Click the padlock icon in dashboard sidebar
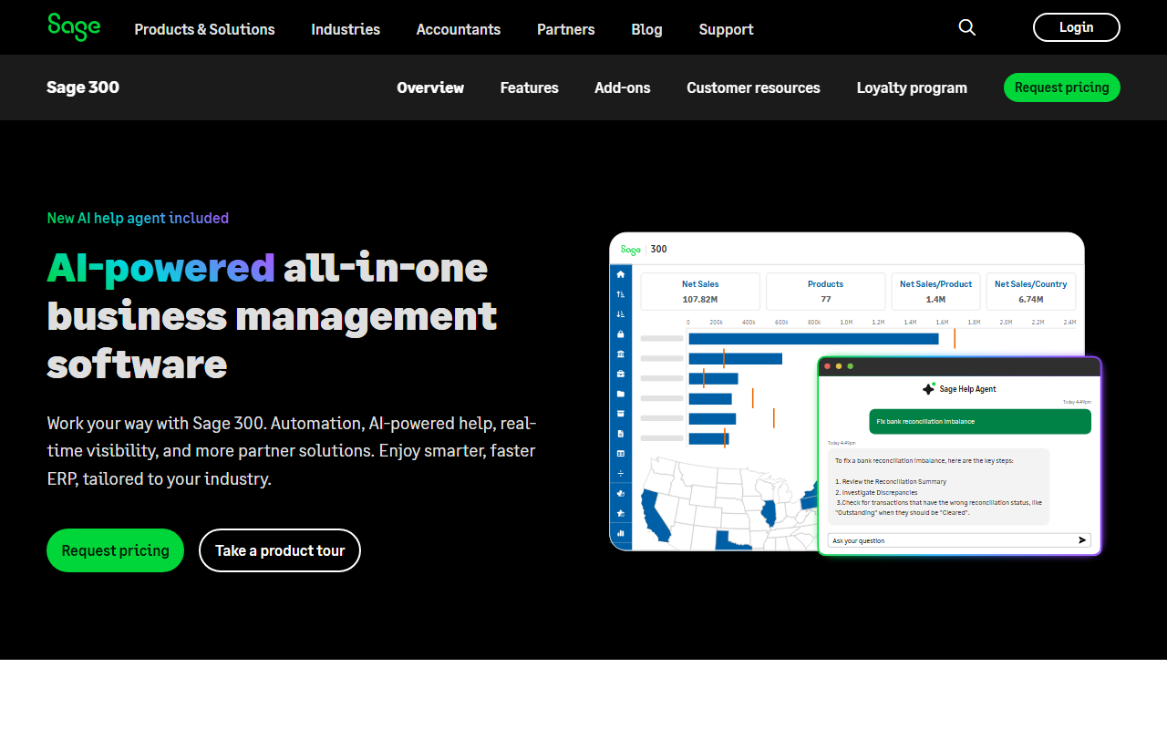The width and height of the screenshot is (1167, 729). click(621, 334)
